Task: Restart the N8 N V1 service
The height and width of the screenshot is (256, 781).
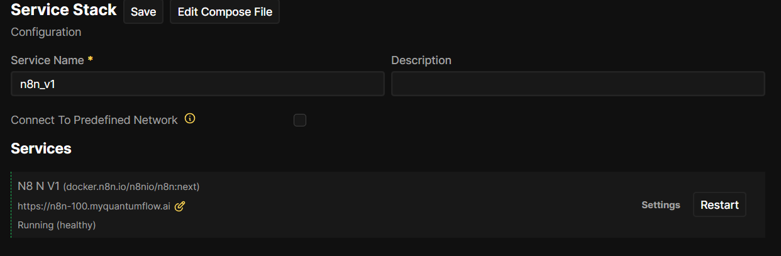Action: 719,204
